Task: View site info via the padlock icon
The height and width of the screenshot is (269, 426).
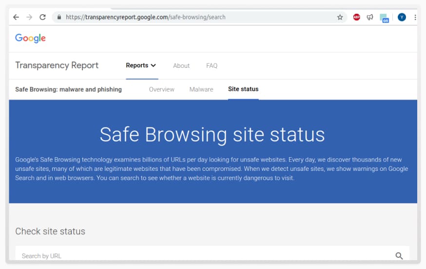Action: tap(59, 17)
